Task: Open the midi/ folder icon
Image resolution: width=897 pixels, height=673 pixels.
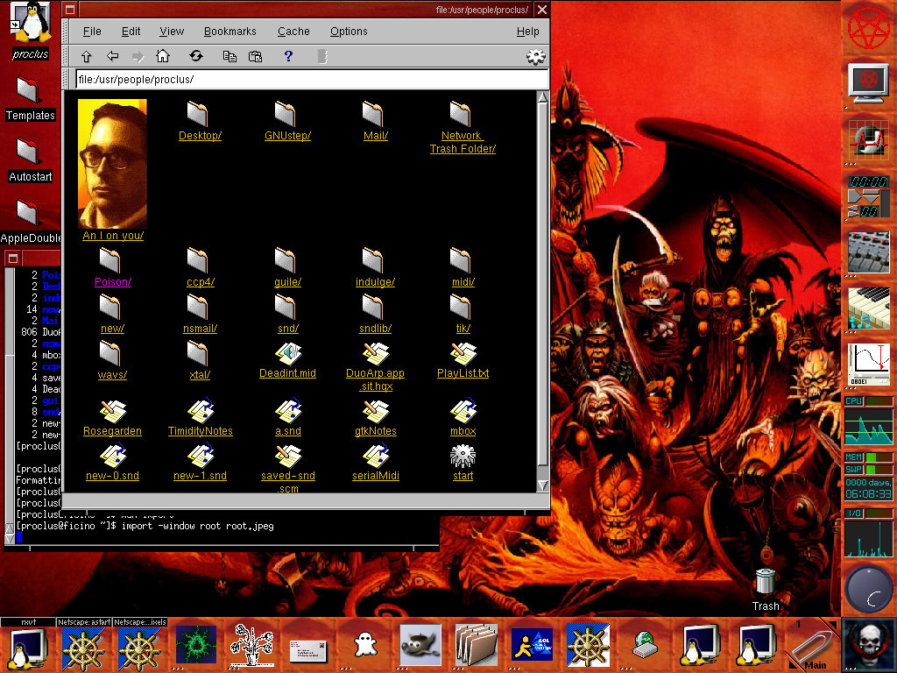Action: point(460,260)
